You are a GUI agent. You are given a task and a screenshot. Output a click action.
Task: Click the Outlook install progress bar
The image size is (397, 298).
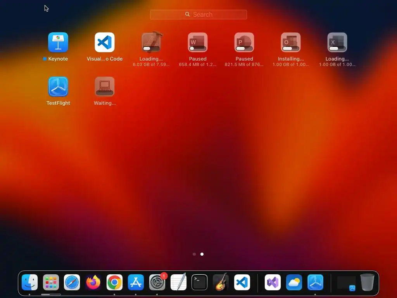pos(291,49)
